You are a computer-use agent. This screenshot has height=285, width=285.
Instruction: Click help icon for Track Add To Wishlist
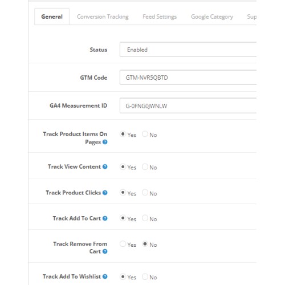(x=105, y=276)
